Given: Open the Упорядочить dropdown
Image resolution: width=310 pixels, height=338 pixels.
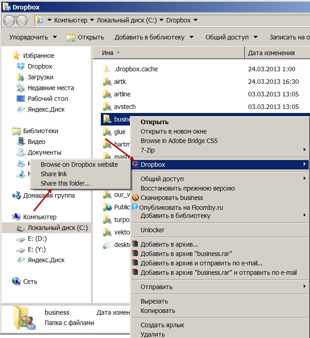Looking at the screenshot, I should tap(55, 37).
